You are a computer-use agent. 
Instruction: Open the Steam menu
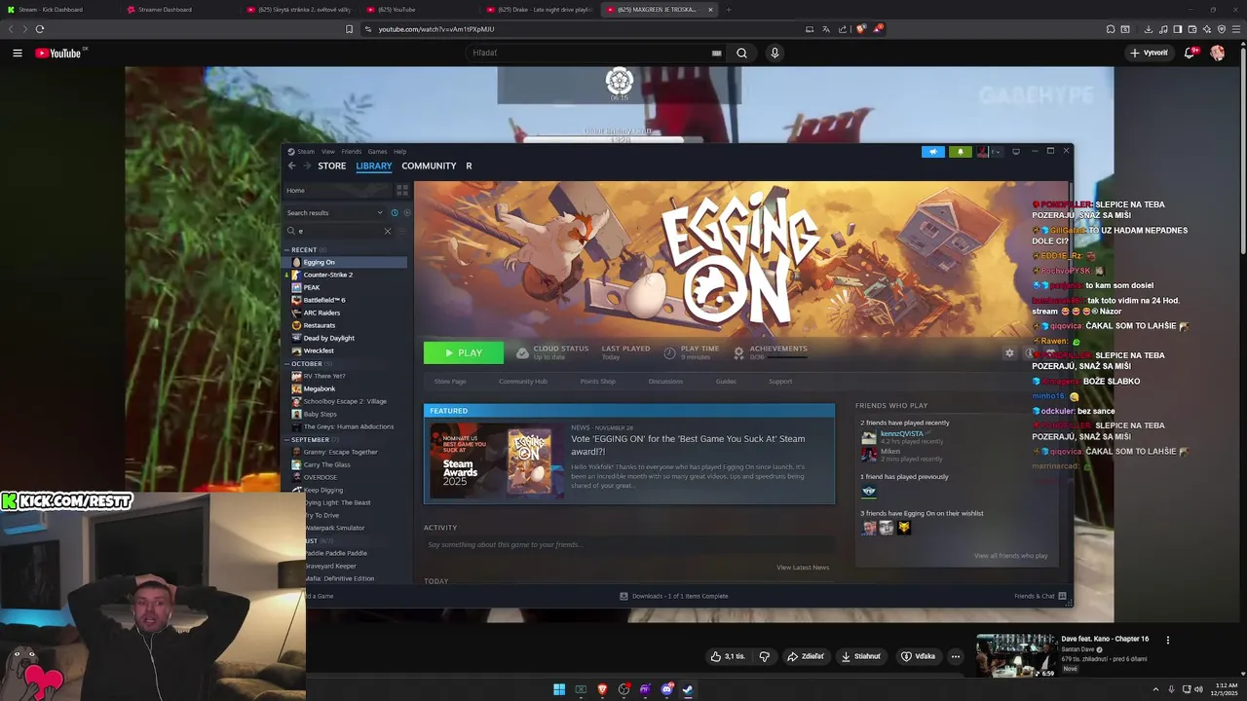[x=306, y=152]
